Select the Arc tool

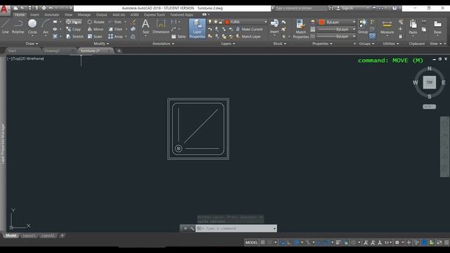pyautogui.click(x=46, y=27)
